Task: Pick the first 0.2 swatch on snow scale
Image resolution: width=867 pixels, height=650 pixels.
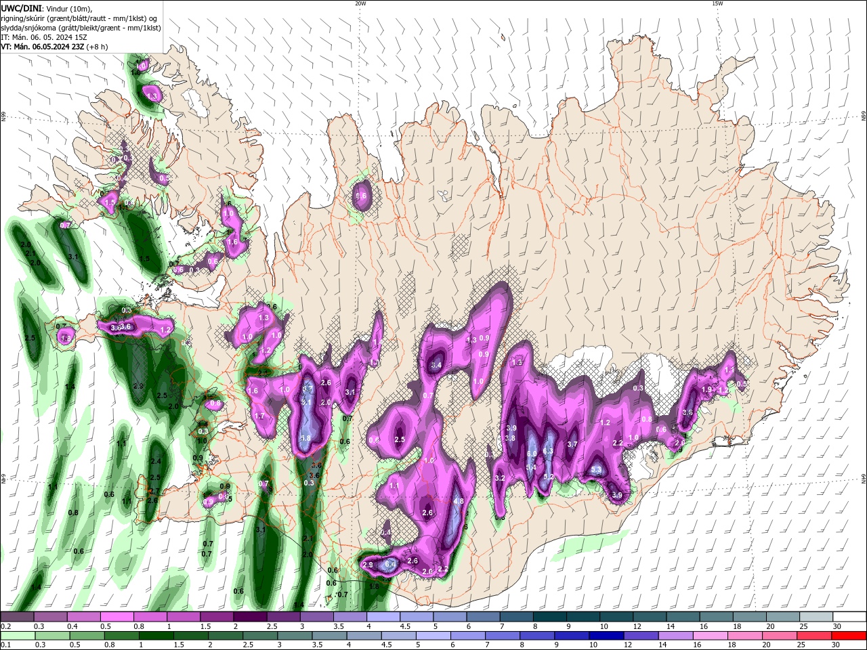Action: tap(17, 617)
